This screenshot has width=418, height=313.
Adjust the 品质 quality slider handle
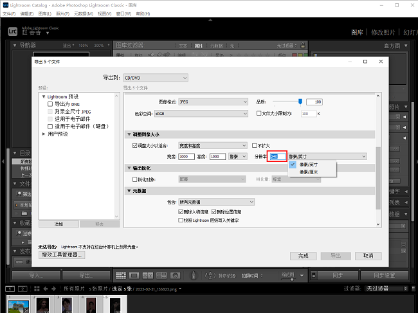[300, 102]
